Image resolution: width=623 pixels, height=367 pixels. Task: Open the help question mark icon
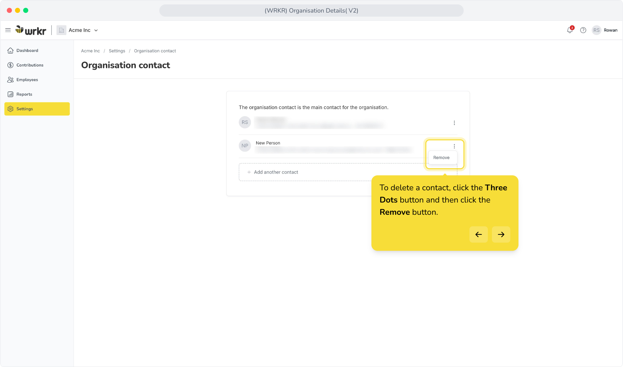click(x=583, y=30)
